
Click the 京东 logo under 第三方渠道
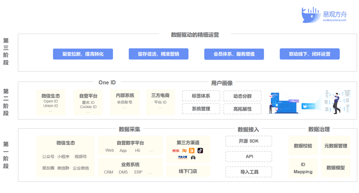176,151
